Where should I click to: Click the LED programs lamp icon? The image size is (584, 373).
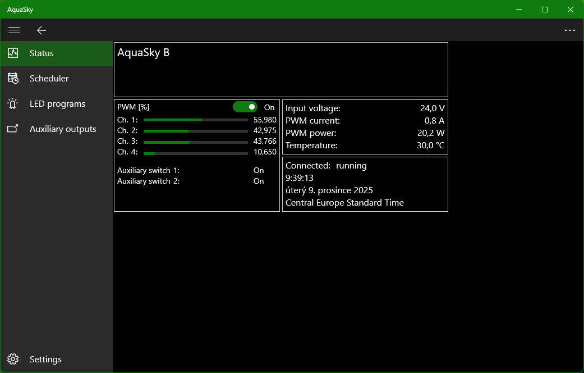coord(13,103)
